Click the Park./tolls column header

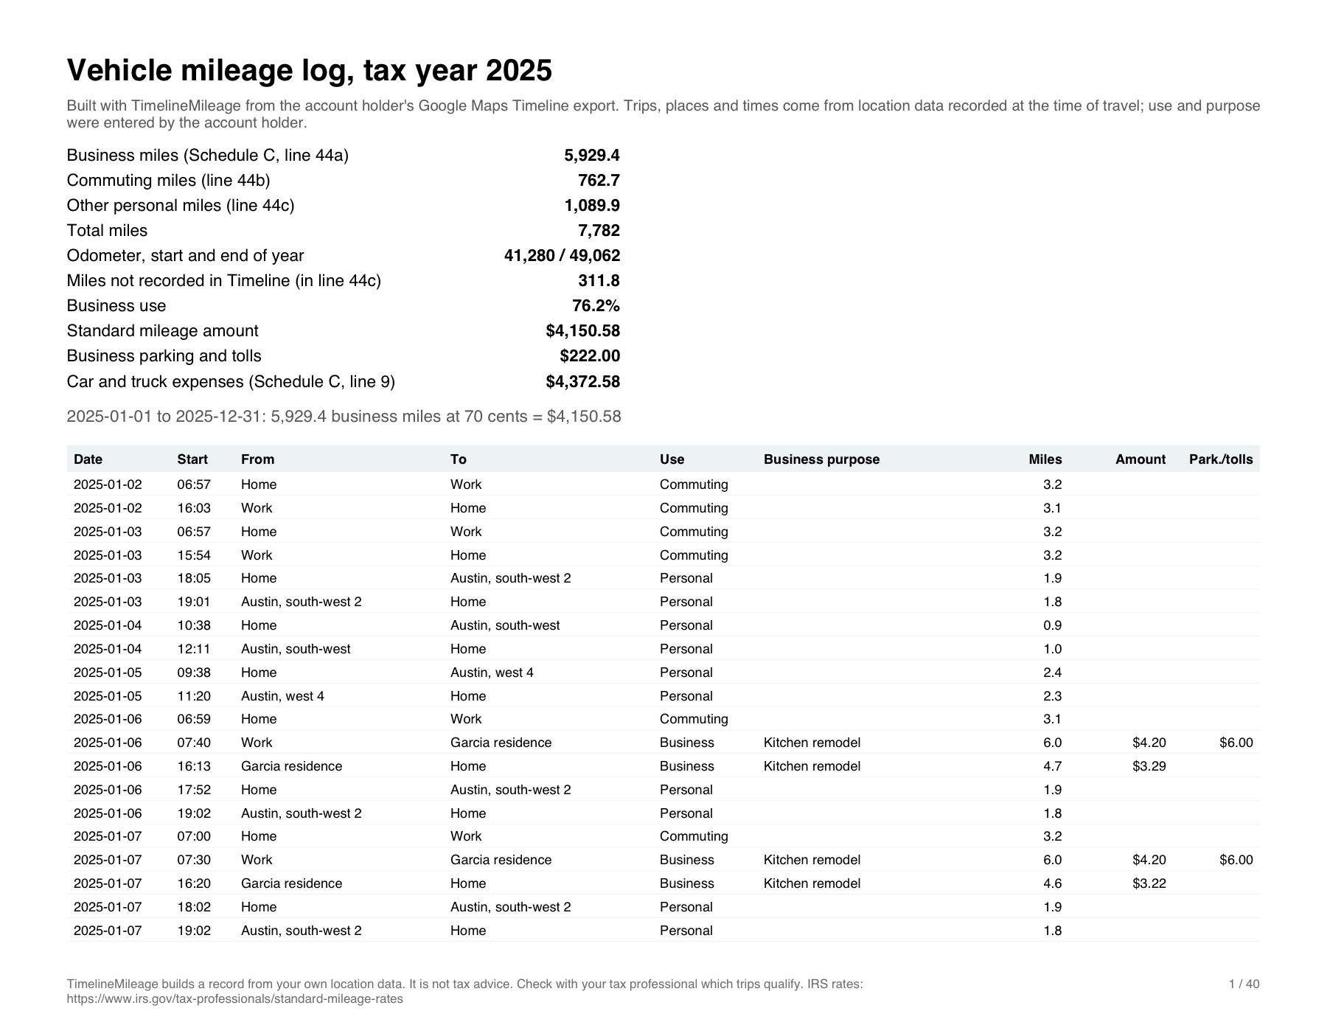[x=1221, y=459]
